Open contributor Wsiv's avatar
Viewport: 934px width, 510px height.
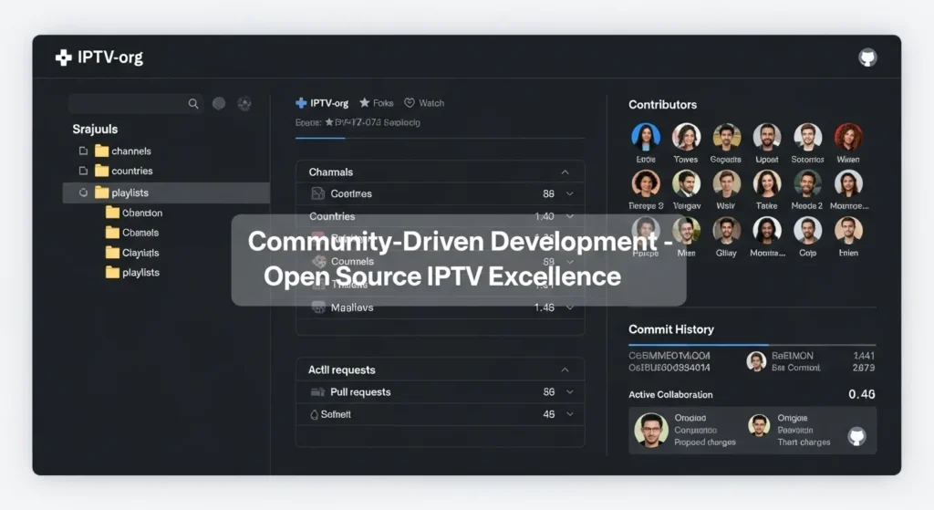(x=727, y=183)
